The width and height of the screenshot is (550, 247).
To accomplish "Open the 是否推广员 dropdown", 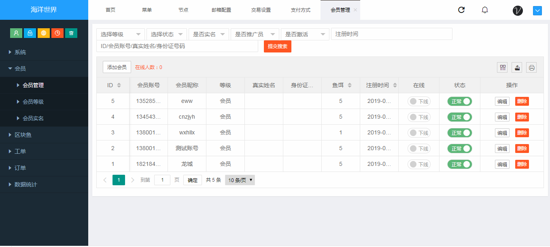I will (255, 34).
